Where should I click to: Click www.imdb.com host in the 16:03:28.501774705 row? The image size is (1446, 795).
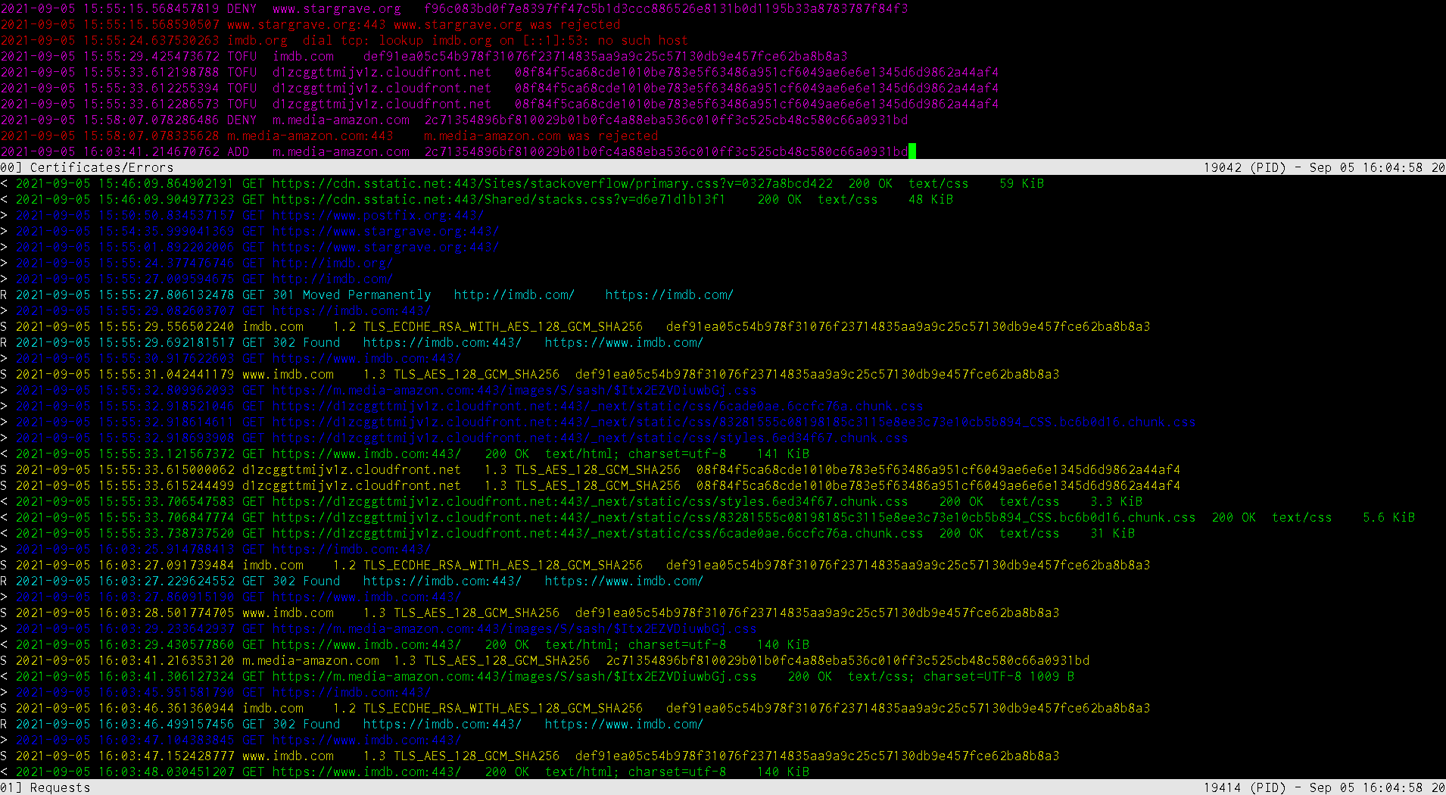tap(288, 613)
